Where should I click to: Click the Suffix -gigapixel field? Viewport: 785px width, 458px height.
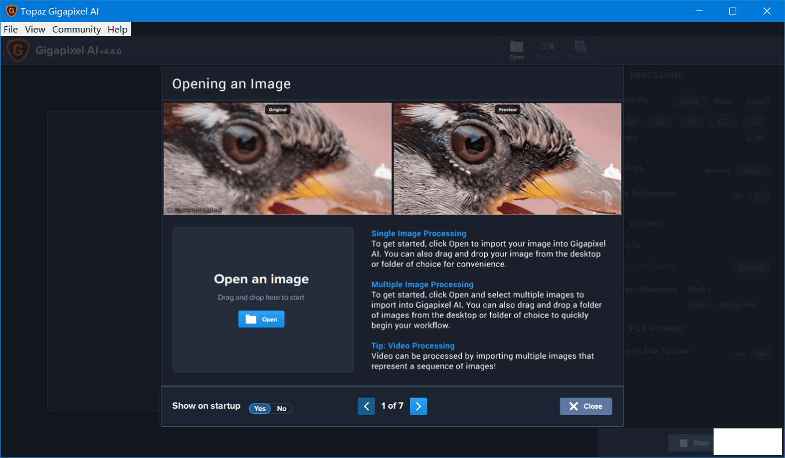(x=737, y=305)
